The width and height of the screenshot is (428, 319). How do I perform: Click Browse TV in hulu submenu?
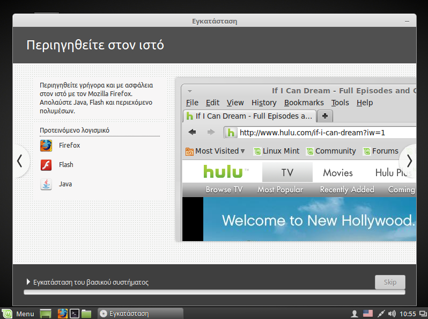(x=224, y=190)
